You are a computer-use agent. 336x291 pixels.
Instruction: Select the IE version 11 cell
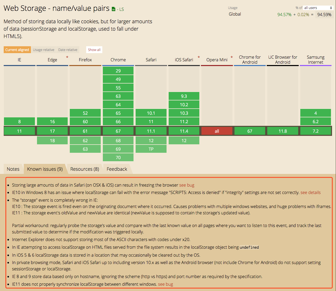coord(20,131)
